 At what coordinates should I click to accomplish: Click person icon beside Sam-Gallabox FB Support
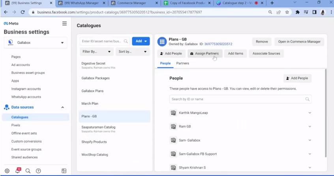tap(173, 154)
